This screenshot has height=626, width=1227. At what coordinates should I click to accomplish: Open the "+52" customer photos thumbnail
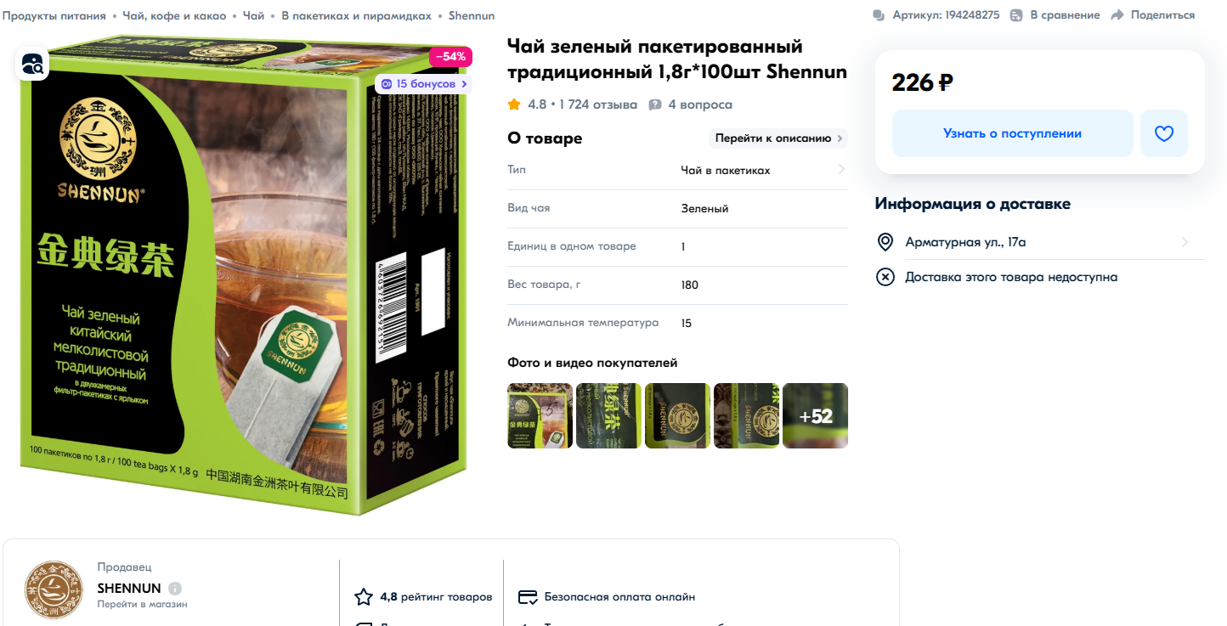815,416
